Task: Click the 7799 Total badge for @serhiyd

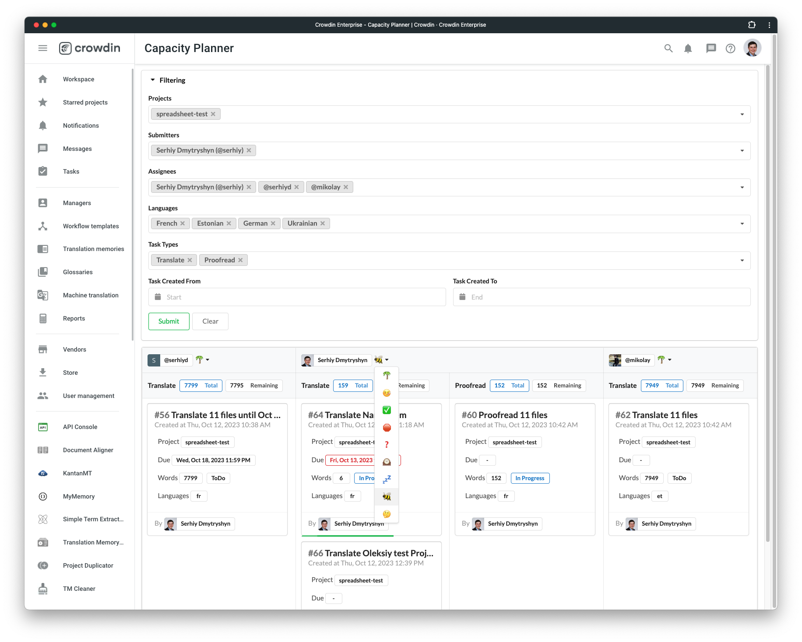Action: coord(201,385)
